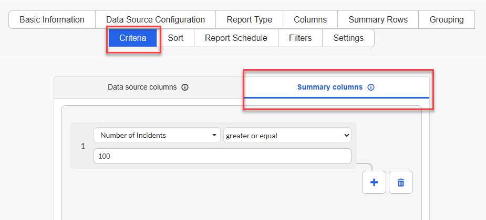Open the Summary Rows tab
The width and height of the screenshot is (486, 220).
click(378, 20)
